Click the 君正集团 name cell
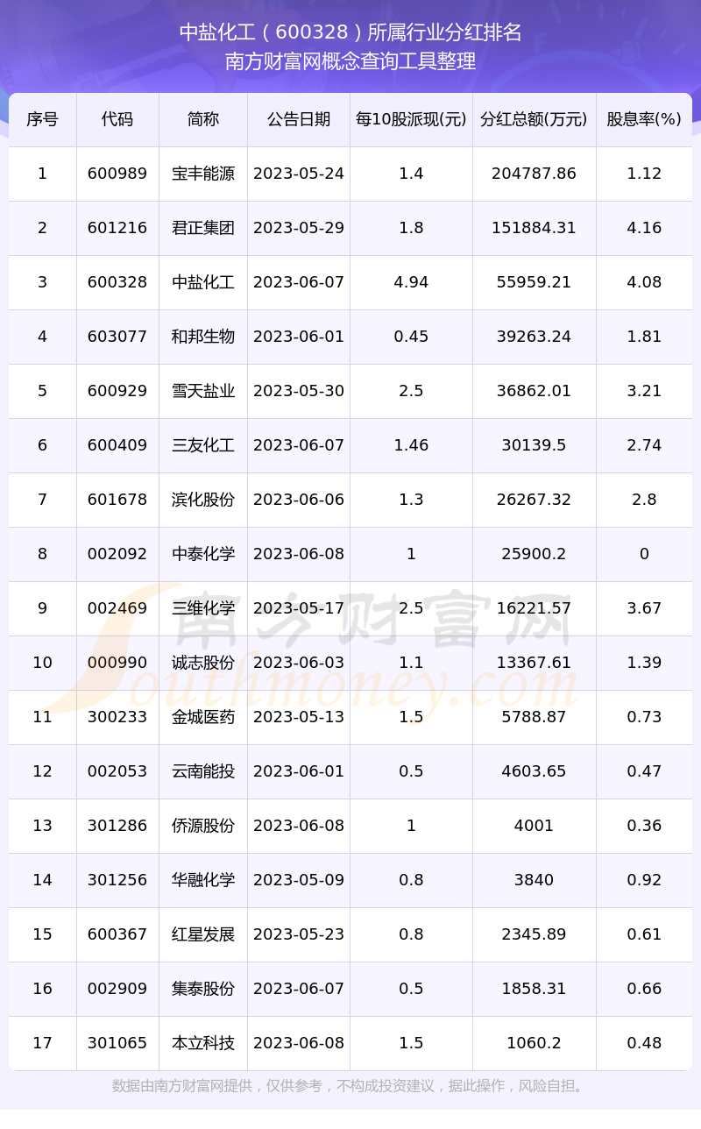This screenshot has height=1129, width=701. pos(203,228)
